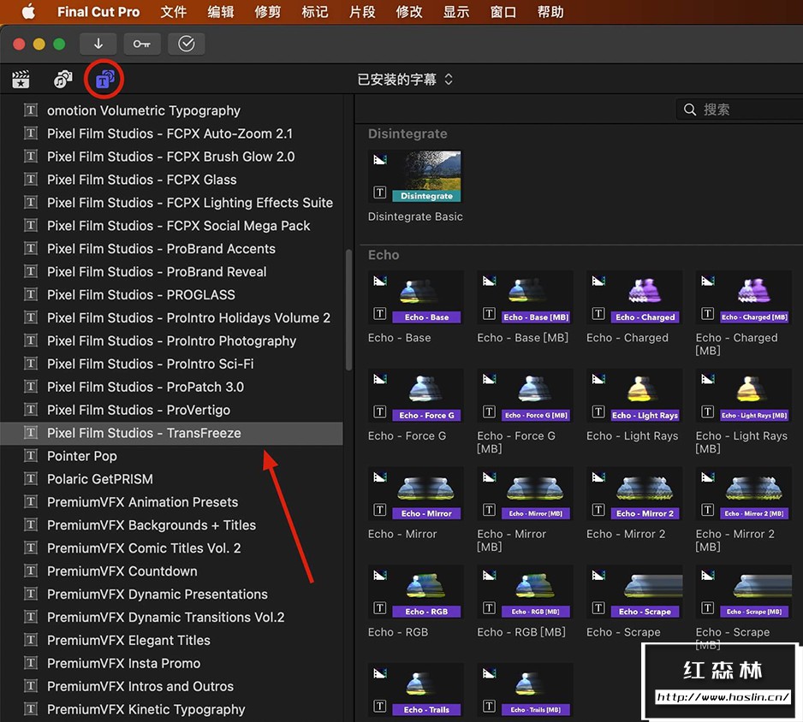Open the Apple menu
Image resolution: width=803 pixels, height=722 pixels.
(x=28, y=11)
